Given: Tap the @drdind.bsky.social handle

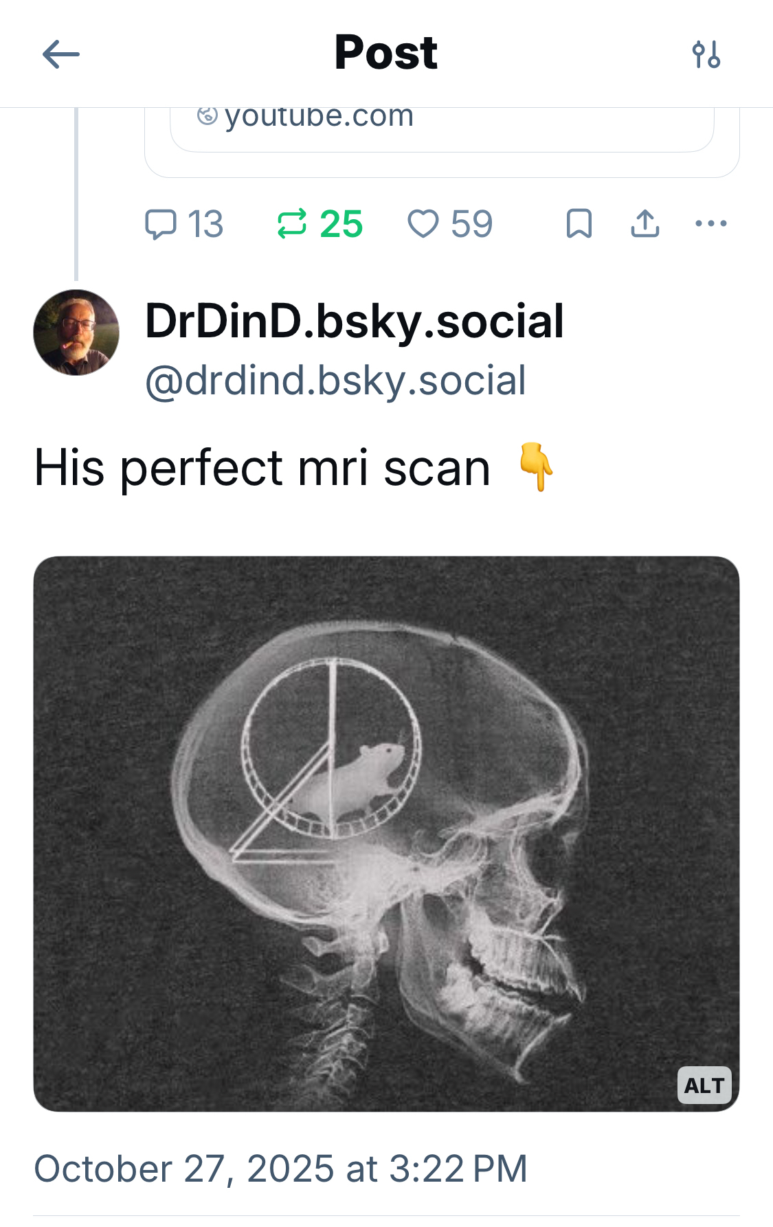Looking at the screenshot, I should coord(335,381).
